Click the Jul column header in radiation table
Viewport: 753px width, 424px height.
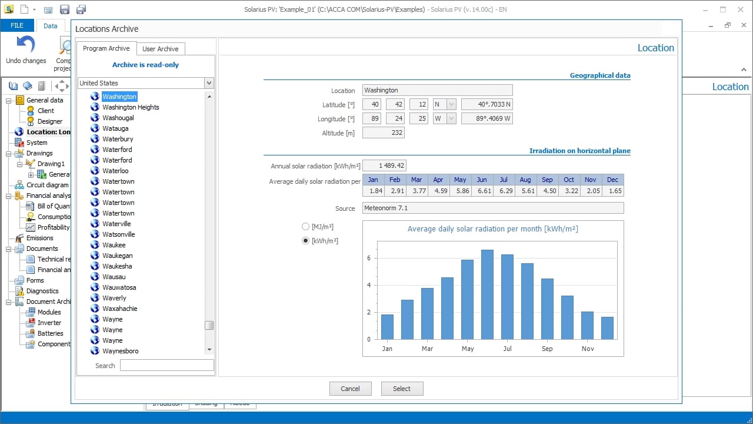tap(504, 180)
